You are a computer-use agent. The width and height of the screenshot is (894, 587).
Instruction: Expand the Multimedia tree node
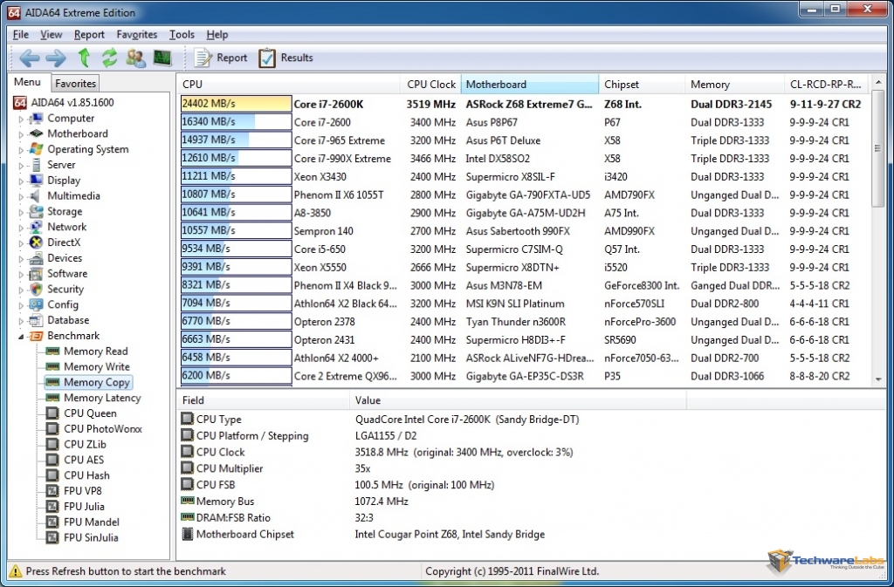click(x=21, y=196)
